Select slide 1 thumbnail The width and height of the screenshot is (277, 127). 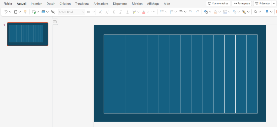click(28, 34)
